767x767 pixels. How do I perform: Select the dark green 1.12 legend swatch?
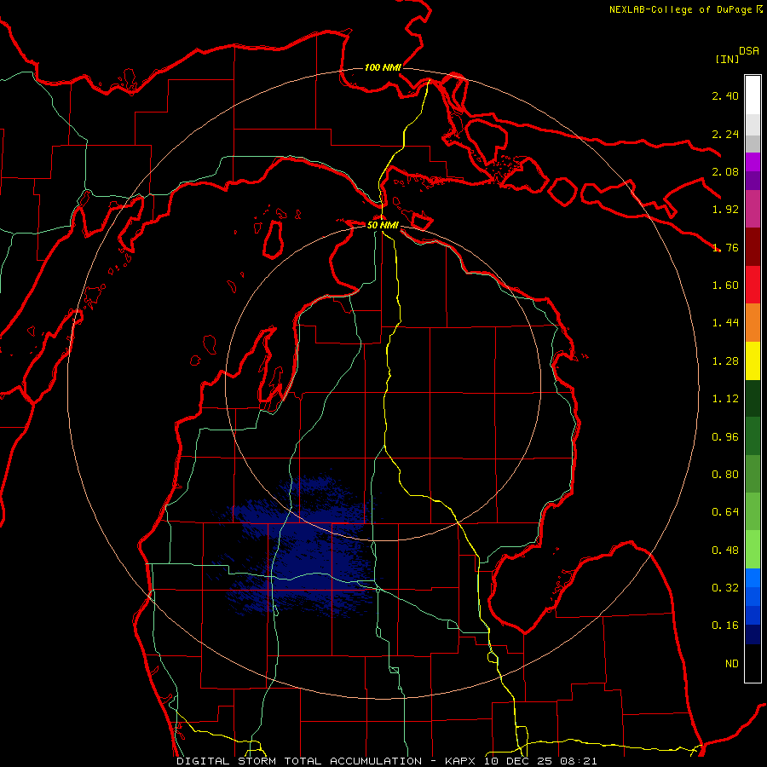click(753, 398)
